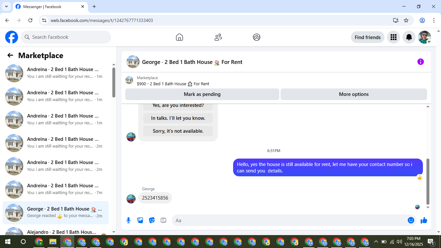Open the Alejandro conversation in the list
This screenshot has width=441, height=248.
point(56,231)
